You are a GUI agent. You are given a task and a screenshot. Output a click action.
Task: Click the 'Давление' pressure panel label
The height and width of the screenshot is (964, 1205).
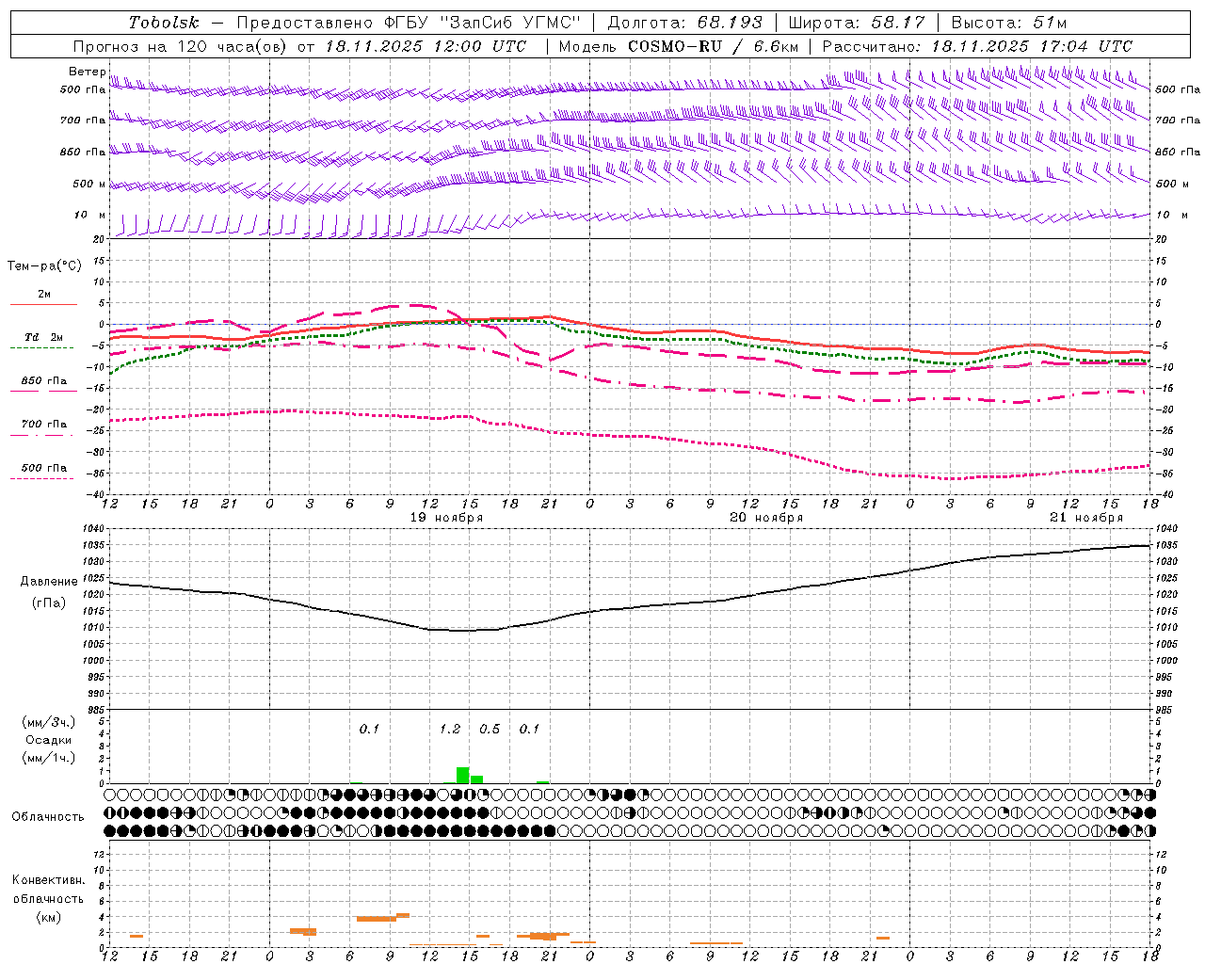click(49, 582)
